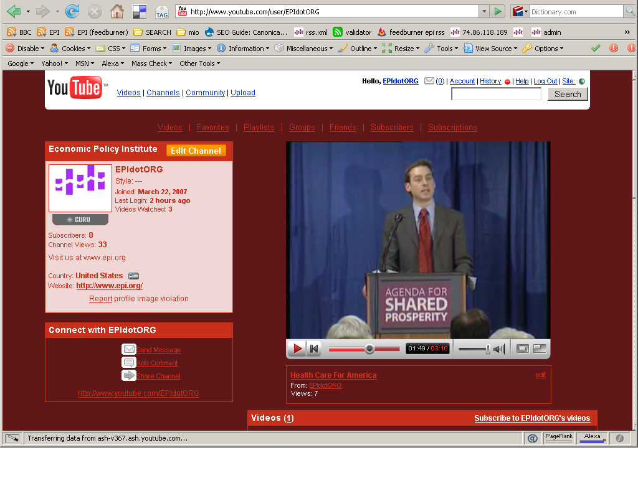Open the Forms dropdown menu
Screen dimensions: 638x478
[148, 49]
